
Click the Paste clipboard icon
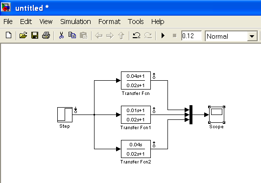pos(84,35)
